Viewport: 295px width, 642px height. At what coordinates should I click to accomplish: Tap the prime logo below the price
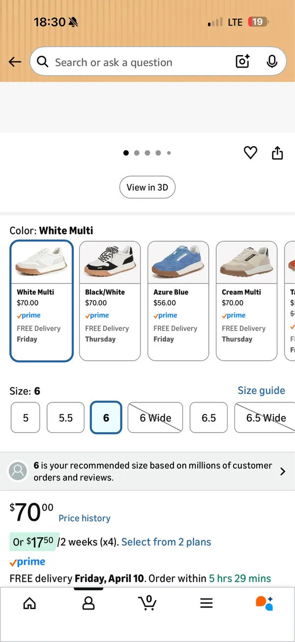[28, 562]
